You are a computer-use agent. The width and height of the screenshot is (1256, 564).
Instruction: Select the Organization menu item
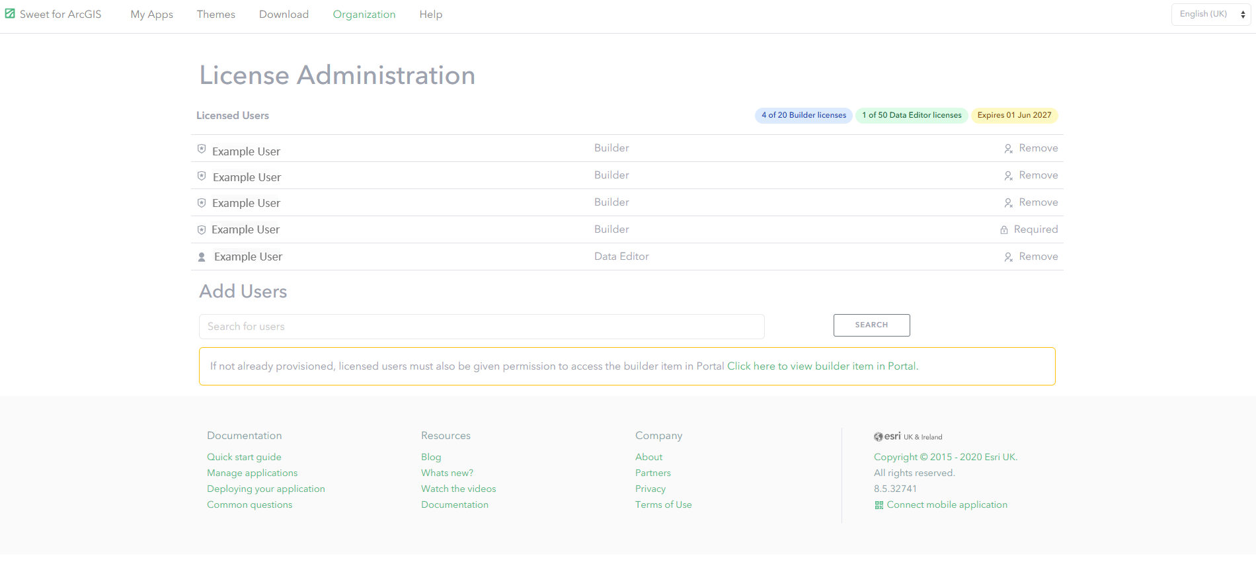click(364, 15)
